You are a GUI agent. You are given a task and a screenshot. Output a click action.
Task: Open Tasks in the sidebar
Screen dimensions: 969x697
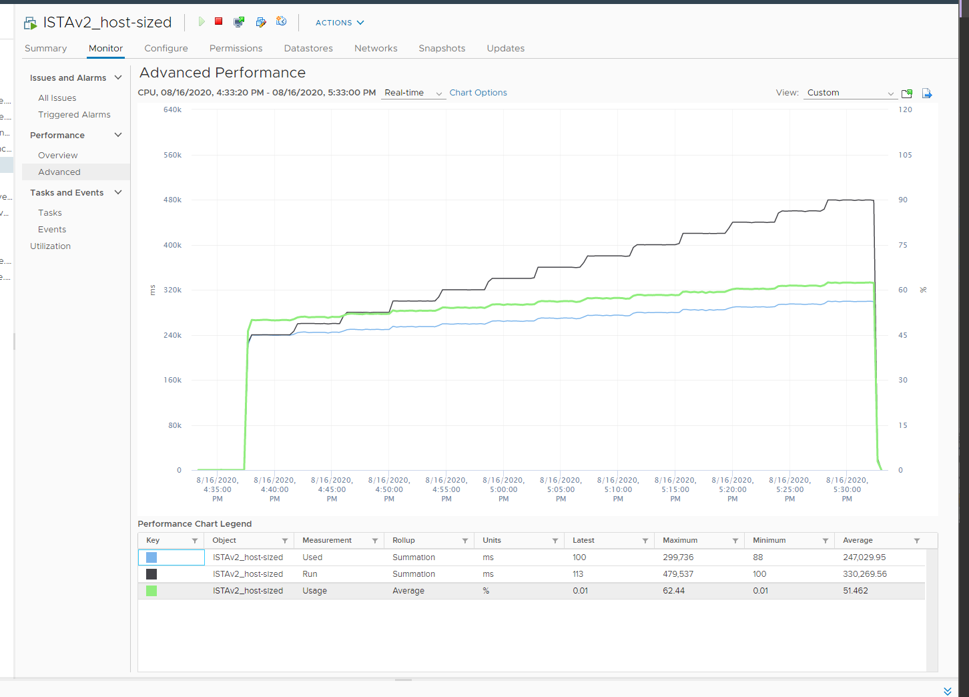click(50, 213)
